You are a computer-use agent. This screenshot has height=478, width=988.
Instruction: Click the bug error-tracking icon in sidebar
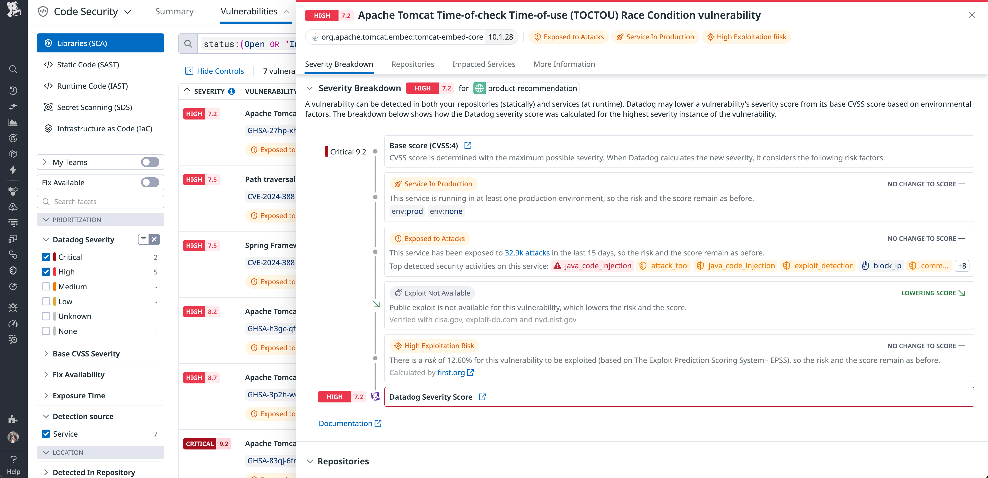pos(13,307)
